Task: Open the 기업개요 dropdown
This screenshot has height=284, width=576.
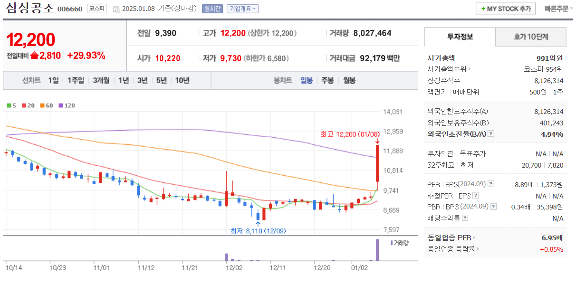Action: click(x=242, y=9)
